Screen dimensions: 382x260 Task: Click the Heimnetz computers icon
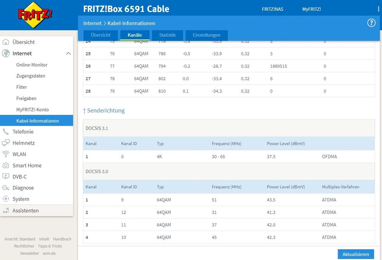pos(6,143)
